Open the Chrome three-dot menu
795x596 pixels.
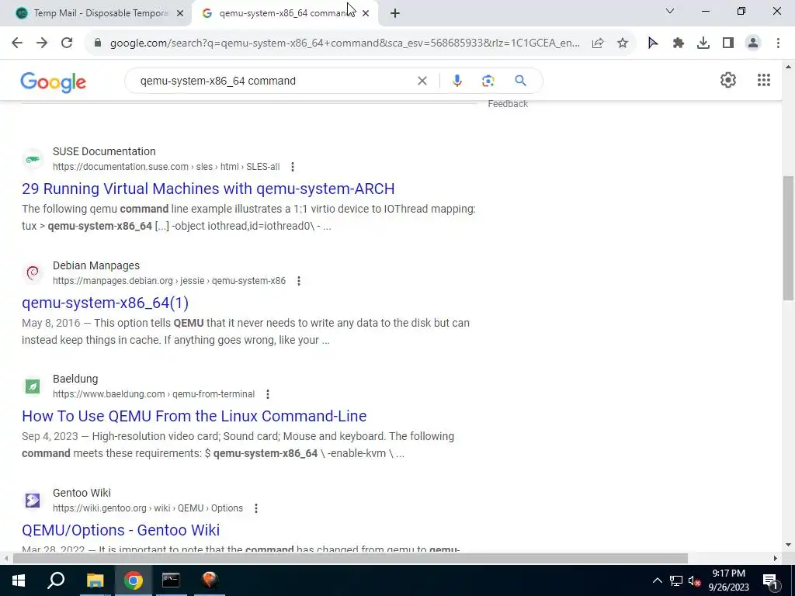click(x=778, y=43)
